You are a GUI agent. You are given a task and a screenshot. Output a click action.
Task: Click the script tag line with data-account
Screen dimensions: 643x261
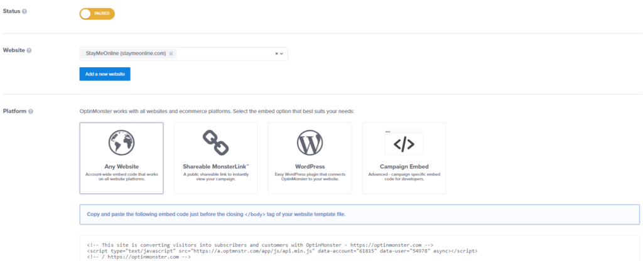point(282,250)
